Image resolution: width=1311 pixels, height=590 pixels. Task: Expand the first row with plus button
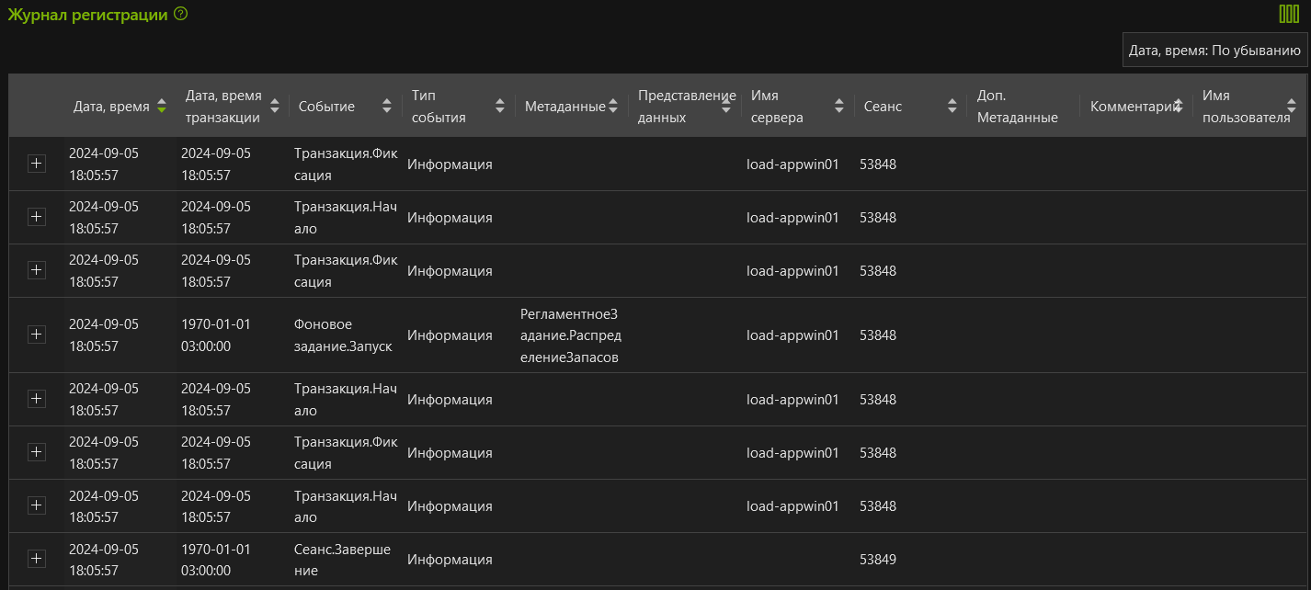point(36,164)
